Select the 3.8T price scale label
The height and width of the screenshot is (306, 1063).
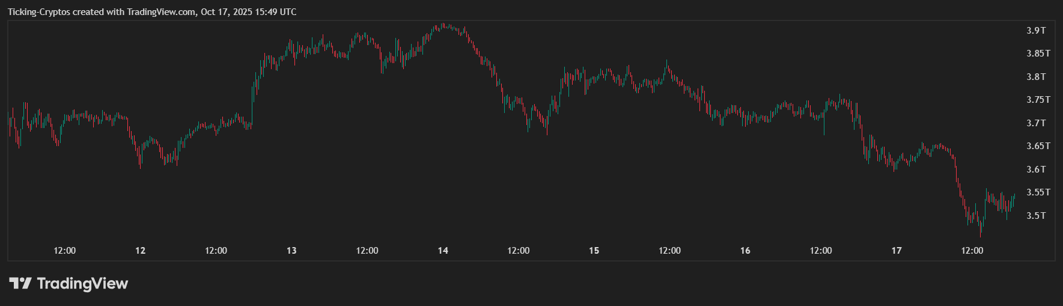click(x=1035, y=76)
